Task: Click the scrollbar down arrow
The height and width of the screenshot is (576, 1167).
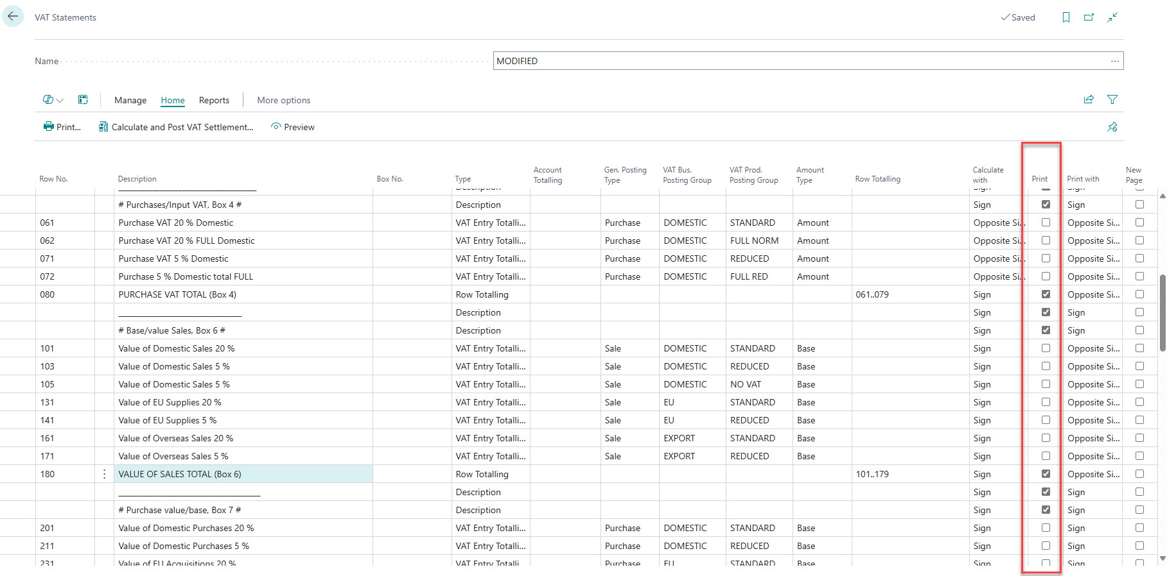Action: click(x=1163, y=559)
